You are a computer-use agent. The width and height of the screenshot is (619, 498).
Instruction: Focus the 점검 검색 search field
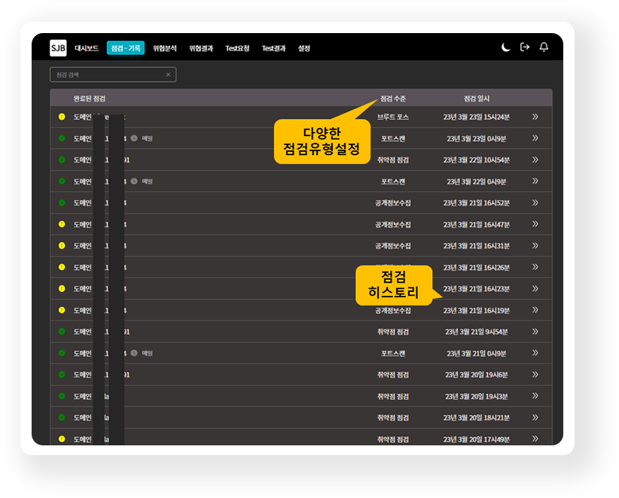tap(105, 74)
